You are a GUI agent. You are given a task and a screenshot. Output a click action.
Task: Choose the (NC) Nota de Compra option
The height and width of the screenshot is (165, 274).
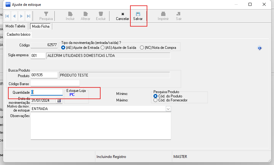[142, 48]
